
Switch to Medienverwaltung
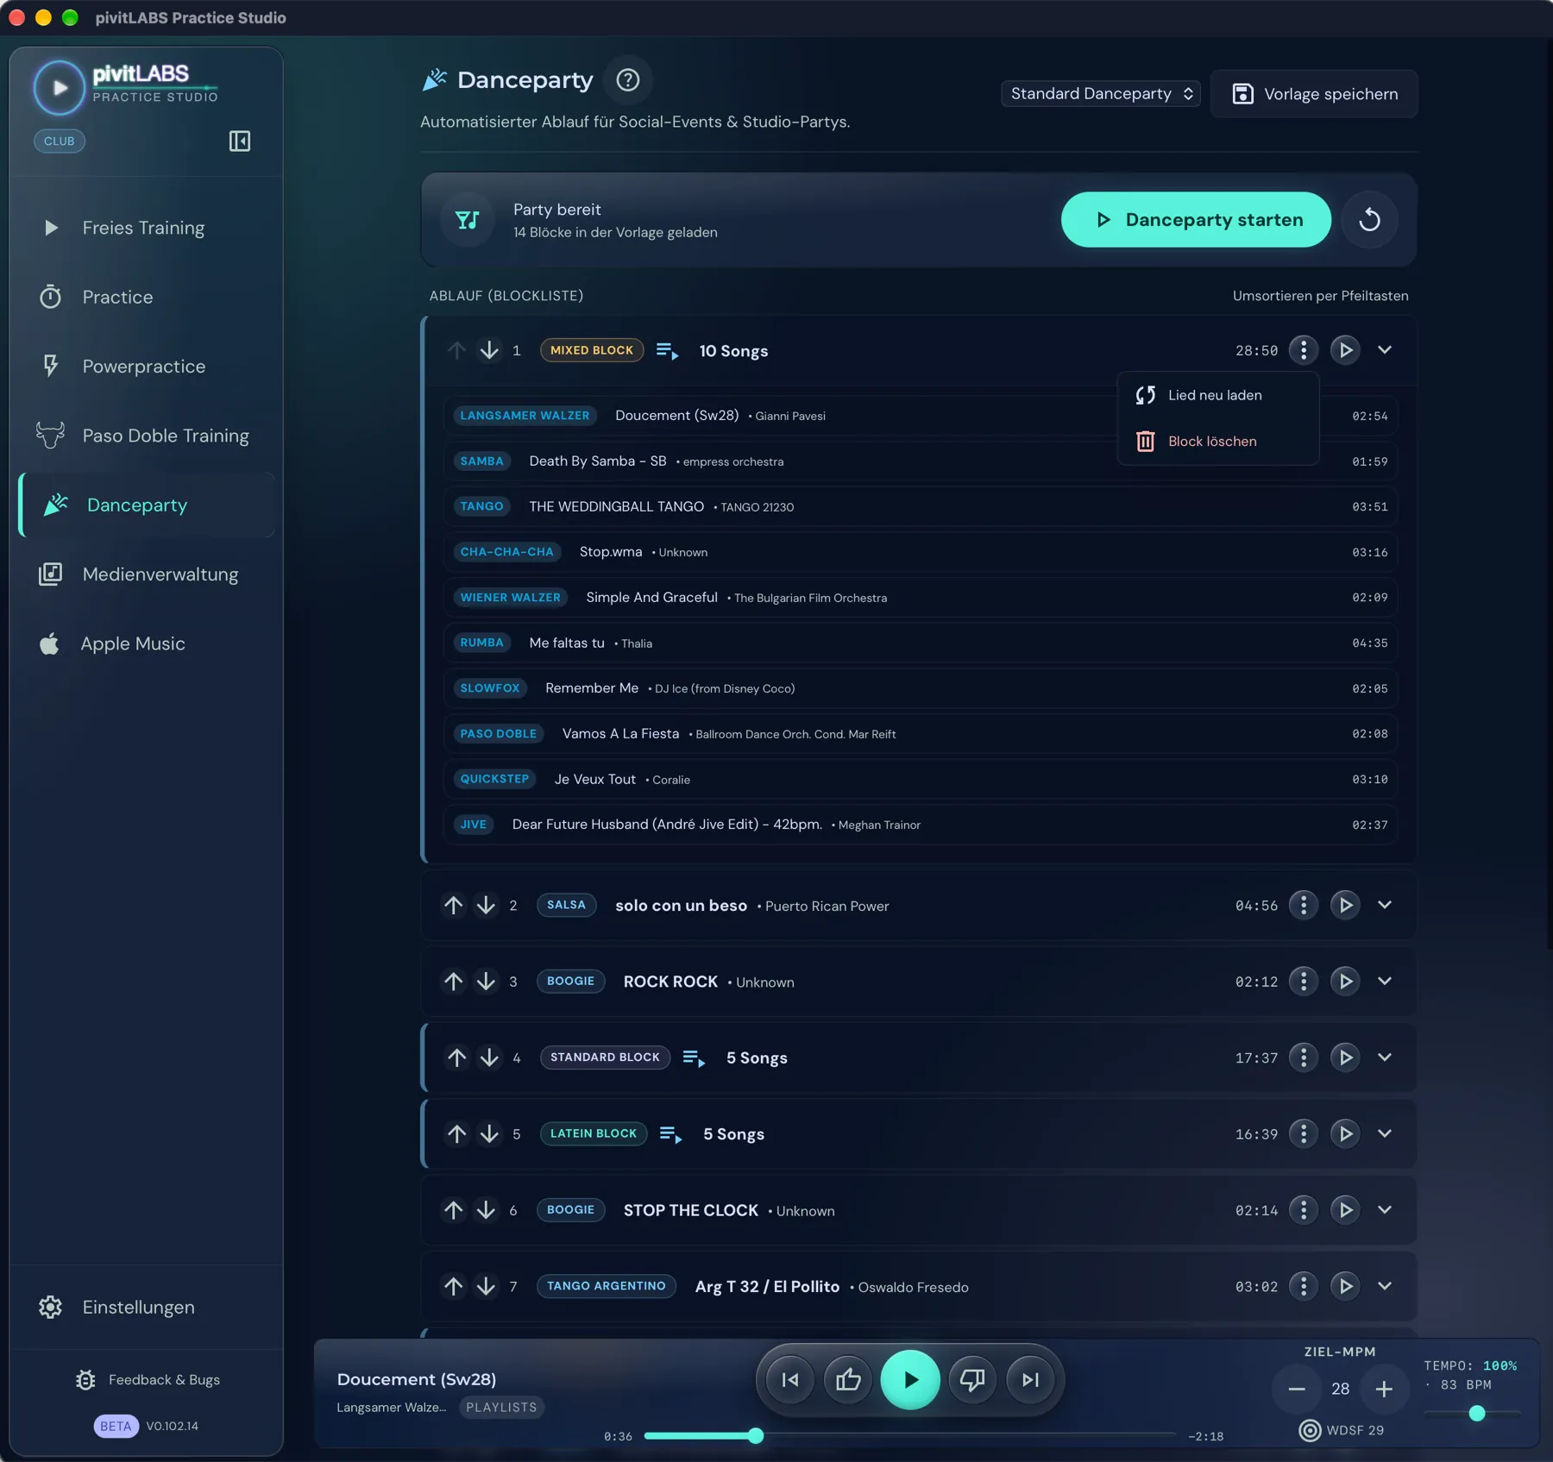[147, 574]
